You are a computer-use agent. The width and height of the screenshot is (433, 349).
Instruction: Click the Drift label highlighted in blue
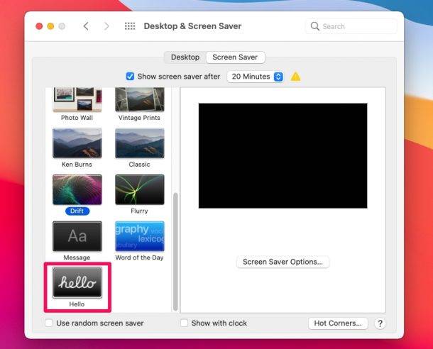pyautogui.click(x=77, y=211)
